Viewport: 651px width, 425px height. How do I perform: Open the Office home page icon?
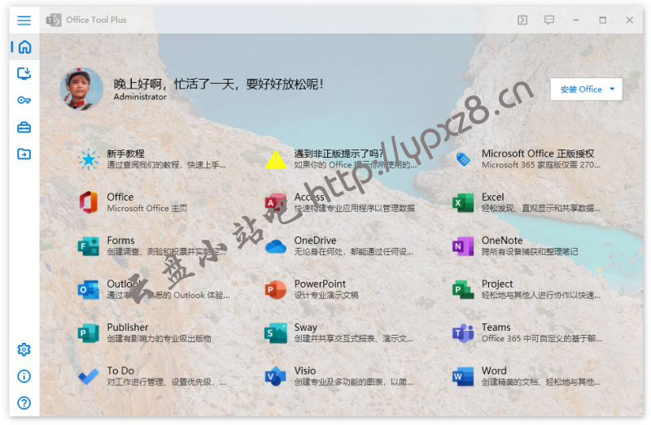coord(89,203)
